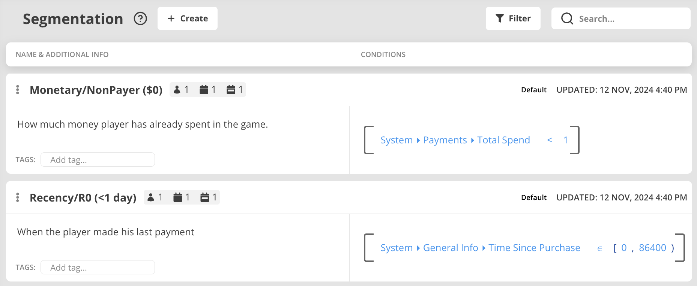Click the Payments condition path link
The height and width of the screenshot is (286, 697).
pyautogui.click(x=445, y=140)
